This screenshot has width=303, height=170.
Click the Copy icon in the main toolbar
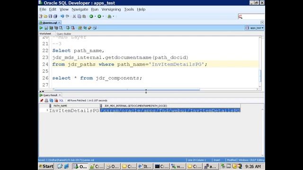79,17
